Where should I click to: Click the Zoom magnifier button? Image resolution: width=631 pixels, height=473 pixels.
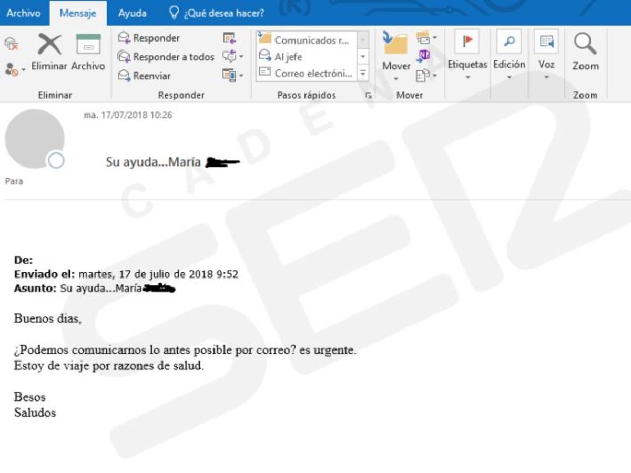585,53
